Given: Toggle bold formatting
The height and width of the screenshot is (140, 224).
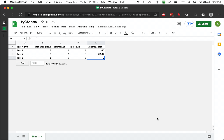Looking at the screenshot, I should pyautogui.click(x=111, y=33).
